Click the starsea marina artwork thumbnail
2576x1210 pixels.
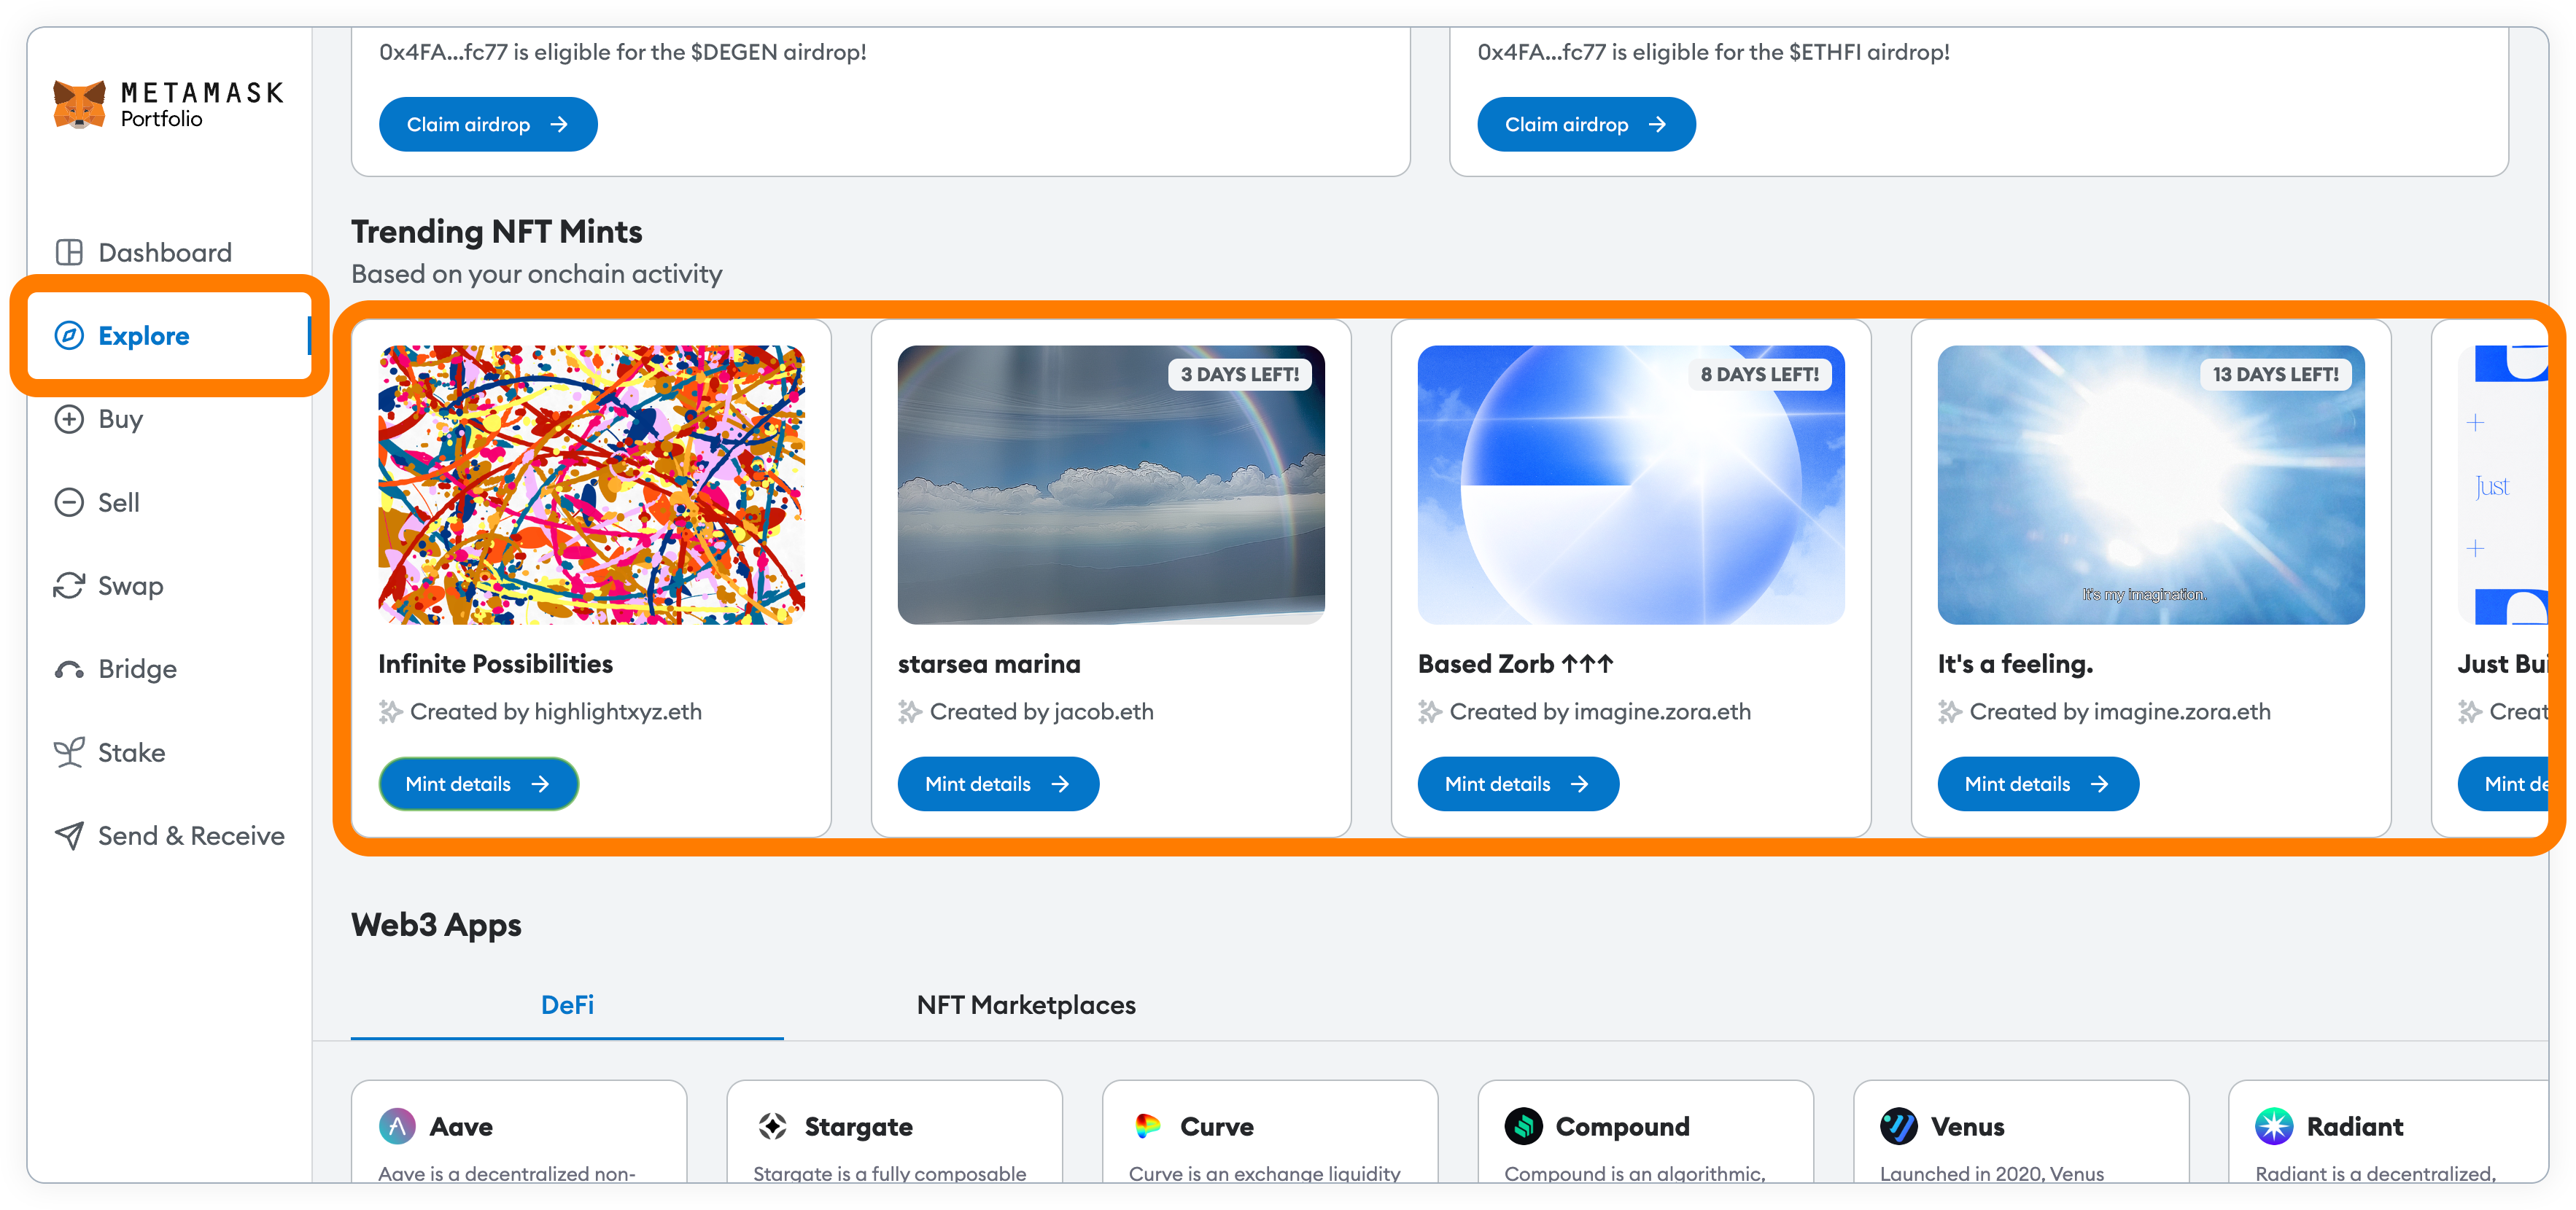(x=1111, y=485)
